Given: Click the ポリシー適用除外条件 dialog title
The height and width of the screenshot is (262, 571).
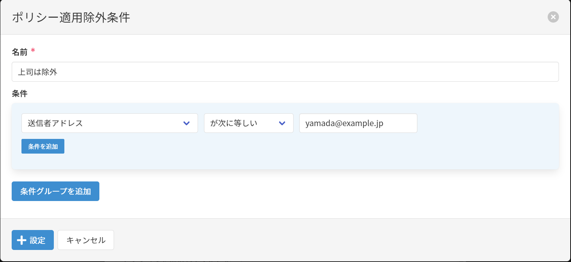Looking at the screenshot, I should 71,18.
